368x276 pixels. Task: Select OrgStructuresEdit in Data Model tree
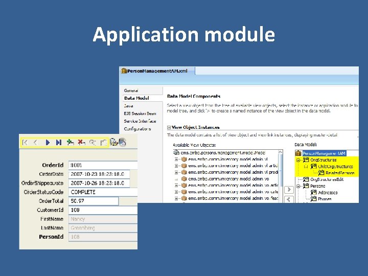tap(327, 179)
